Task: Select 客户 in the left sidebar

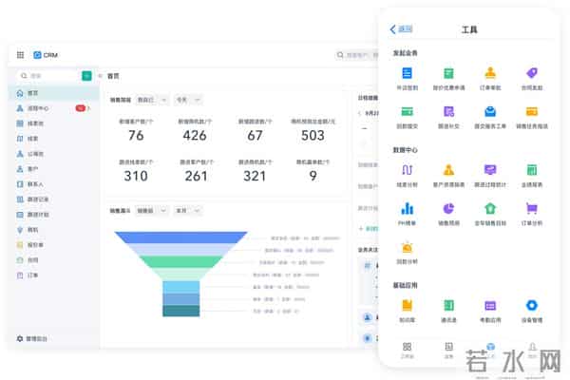Action: point(32,168)
